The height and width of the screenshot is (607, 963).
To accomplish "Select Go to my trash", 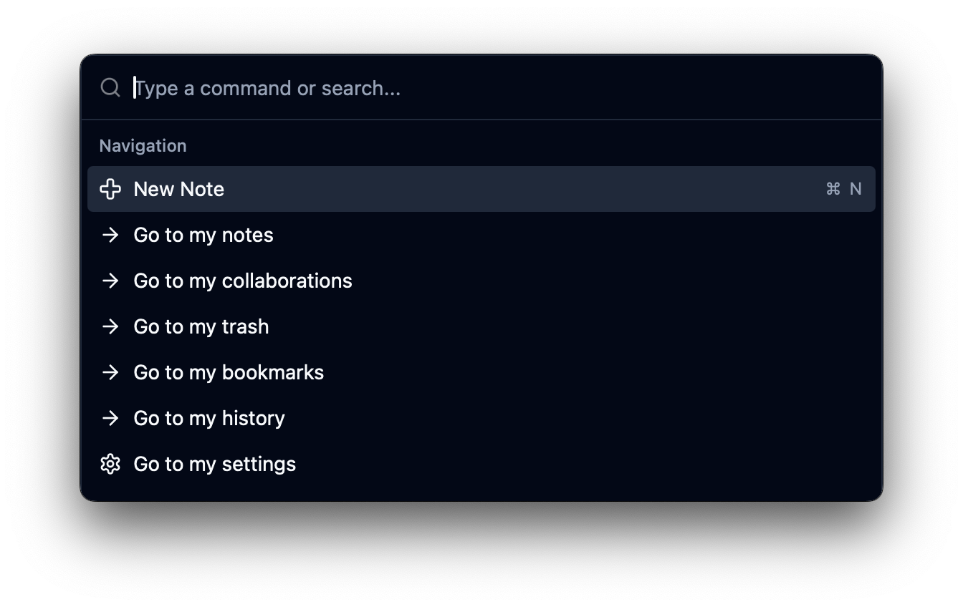I will [x=201, y=326].
